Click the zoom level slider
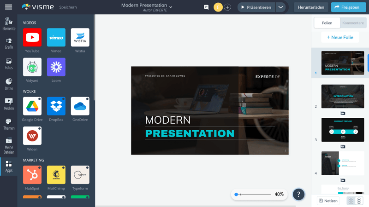This screenshot has height=207, width=369. click(253, 195)
